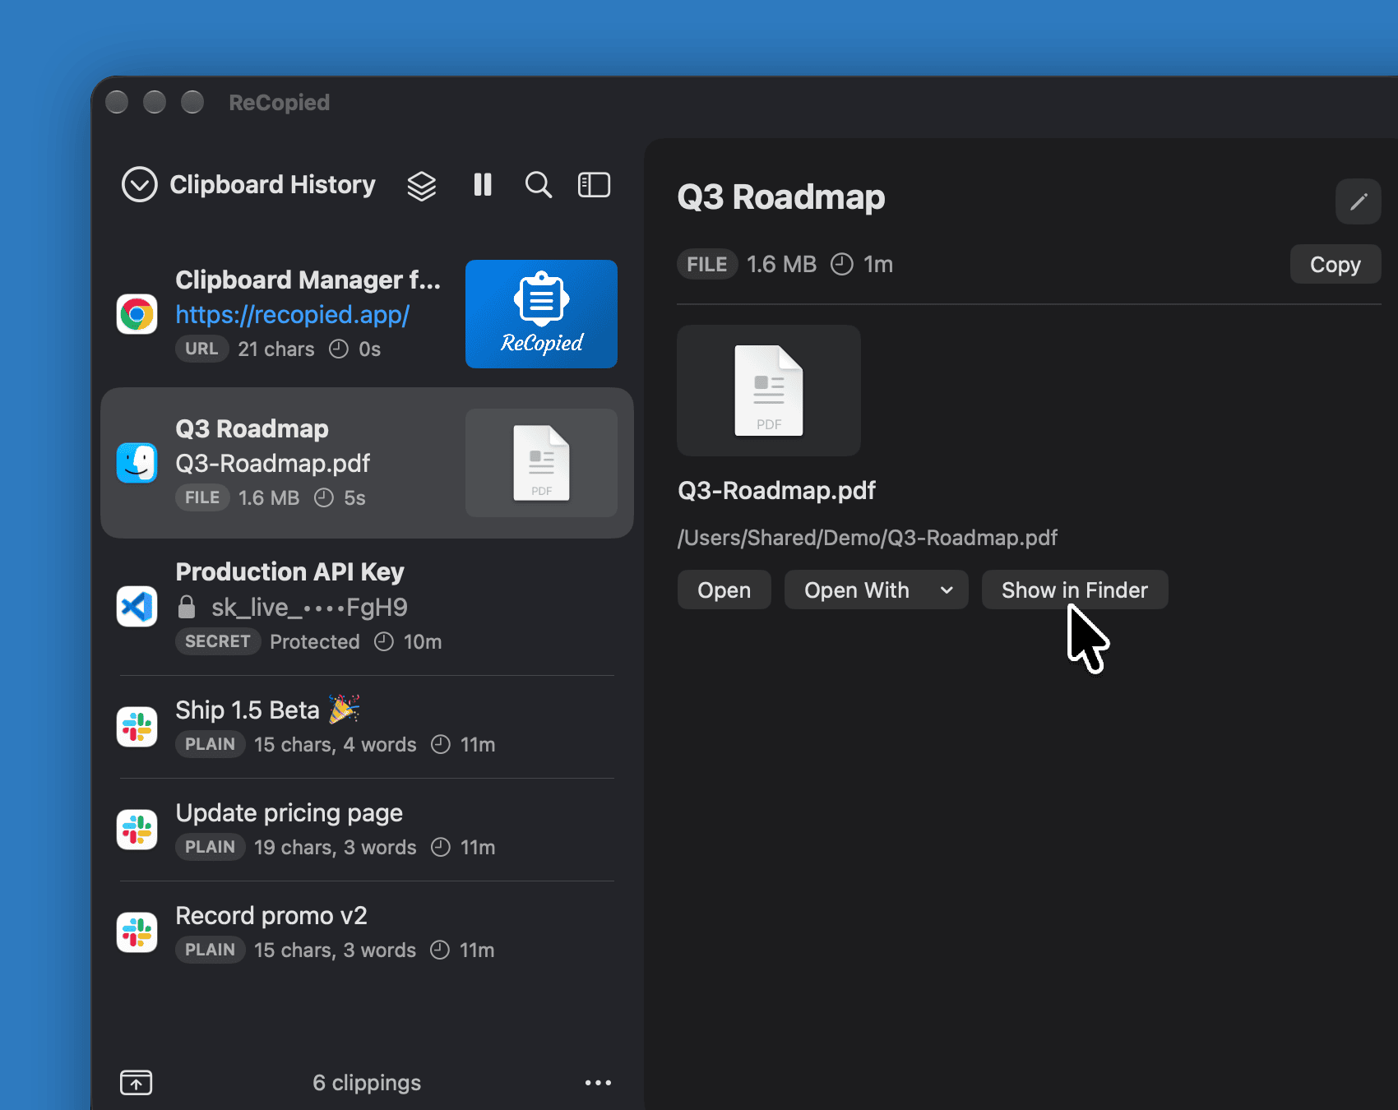Select the Record promo v2 clipping
The height and width of the screenshot is (1110, 1398).
click(x=367, y=932)
